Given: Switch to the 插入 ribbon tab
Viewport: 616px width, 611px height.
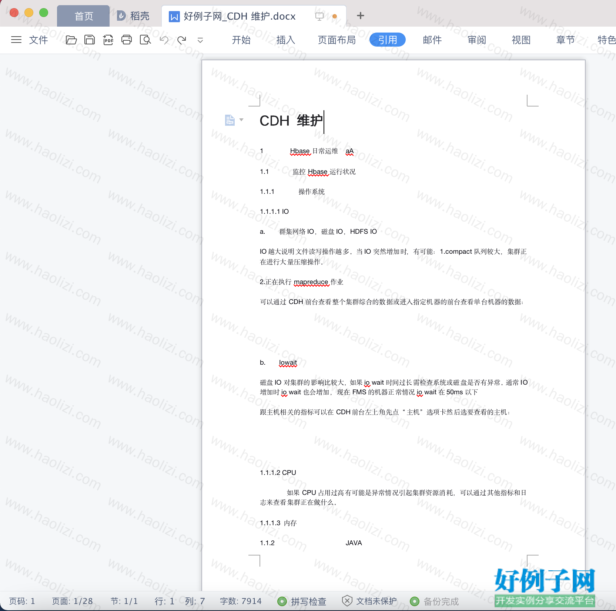Looking at the screenshot, I should [286, 40].
